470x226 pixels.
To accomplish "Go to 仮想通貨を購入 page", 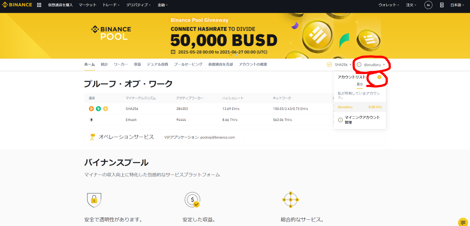I will (60, 5).
